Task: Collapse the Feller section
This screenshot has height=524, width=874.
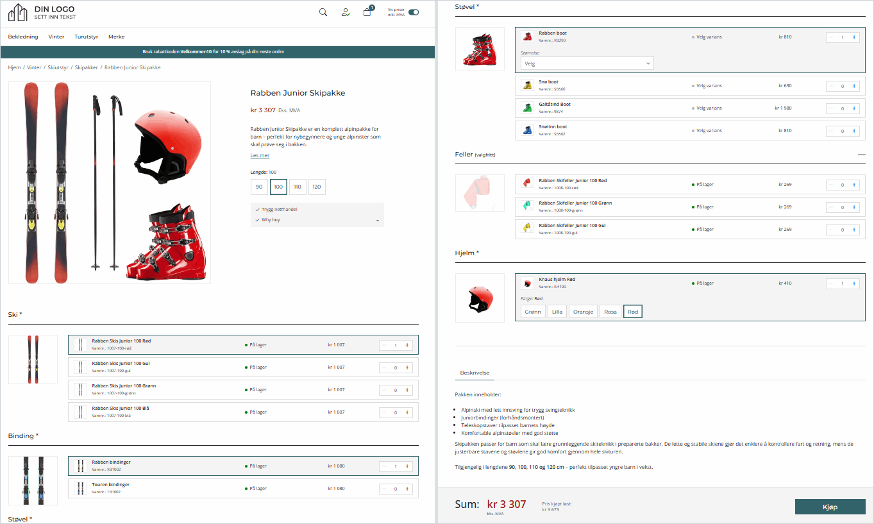Action: [x=861, y=155]
